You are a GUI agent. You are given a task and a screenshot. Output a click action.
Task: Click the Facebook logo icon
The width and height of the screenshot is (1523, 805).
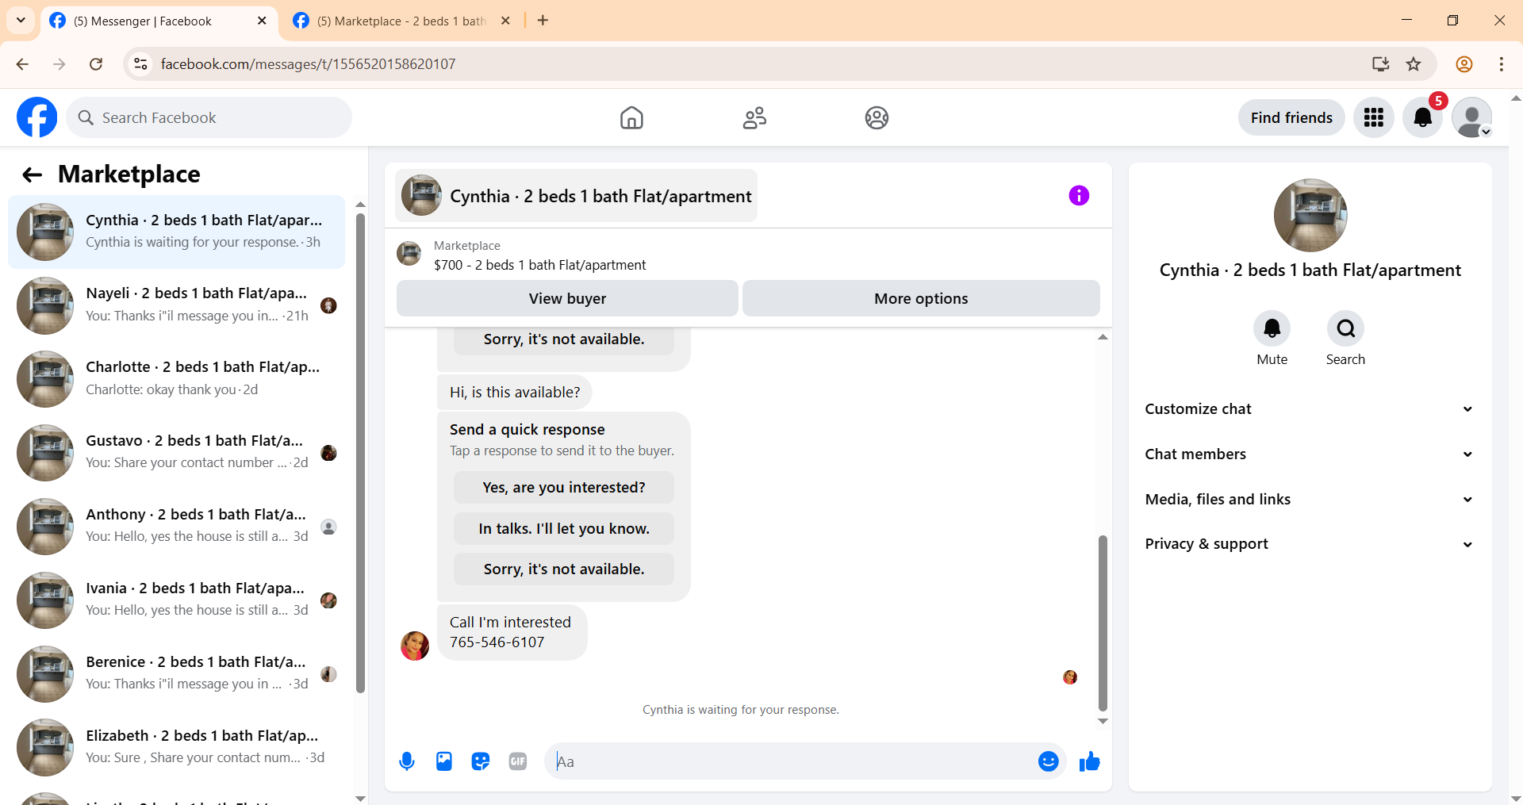[36, 117]
